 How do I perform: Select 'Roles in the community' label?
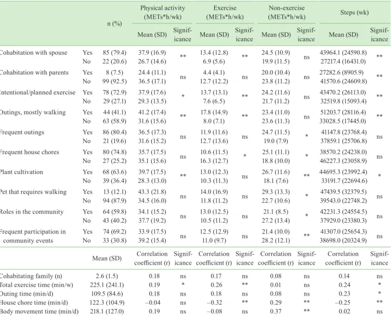tap(32, 212)
